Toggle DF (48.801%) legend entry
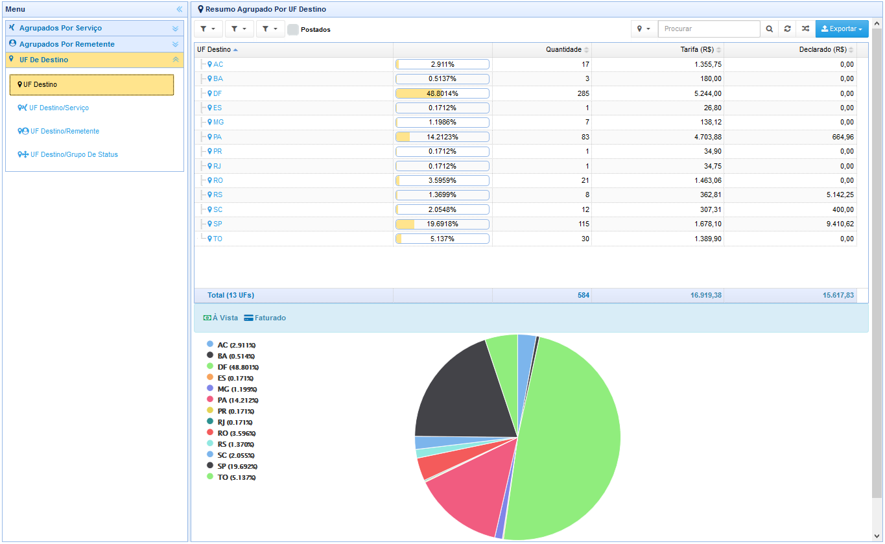 233,367
